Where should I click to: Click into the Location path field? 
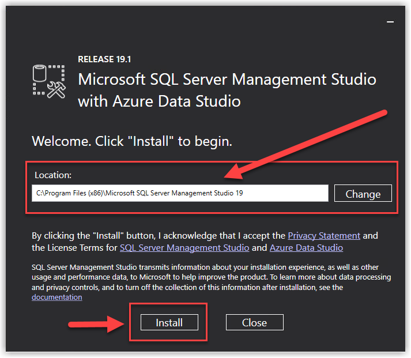(x=180, y=193)
